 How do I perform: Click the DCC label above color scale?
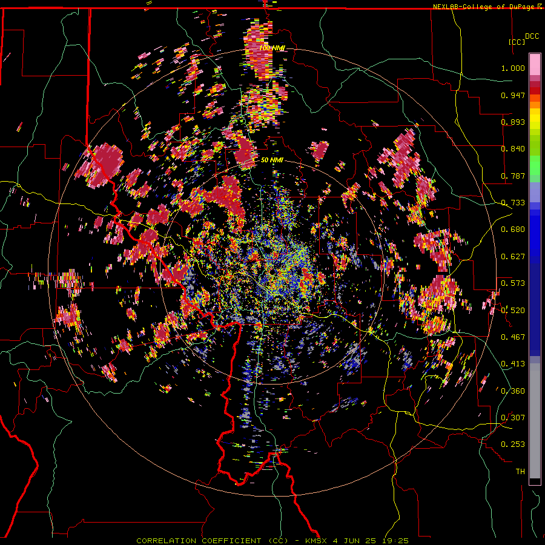coord(532,36)
